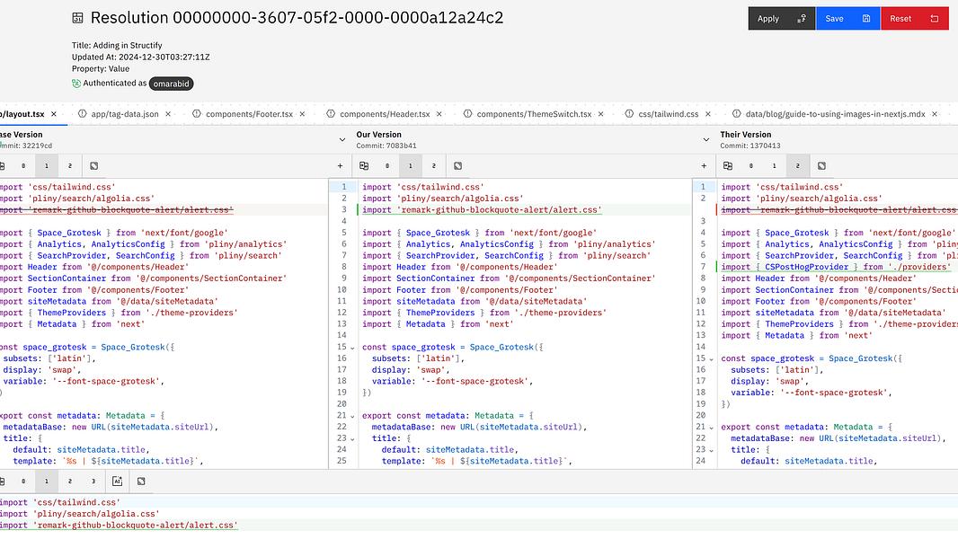958x539 pixels.
Task: Select diff mode 0 in Base Version toolbar
Action: pyautogui.click(x=23, y=166)
